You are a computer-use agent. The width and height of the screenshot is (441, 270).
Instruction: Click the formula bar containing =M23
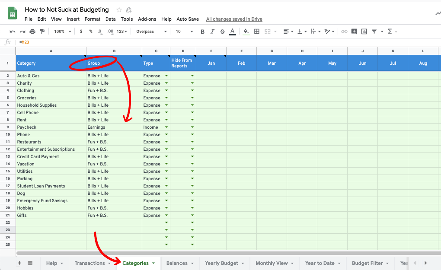[228, 42]
